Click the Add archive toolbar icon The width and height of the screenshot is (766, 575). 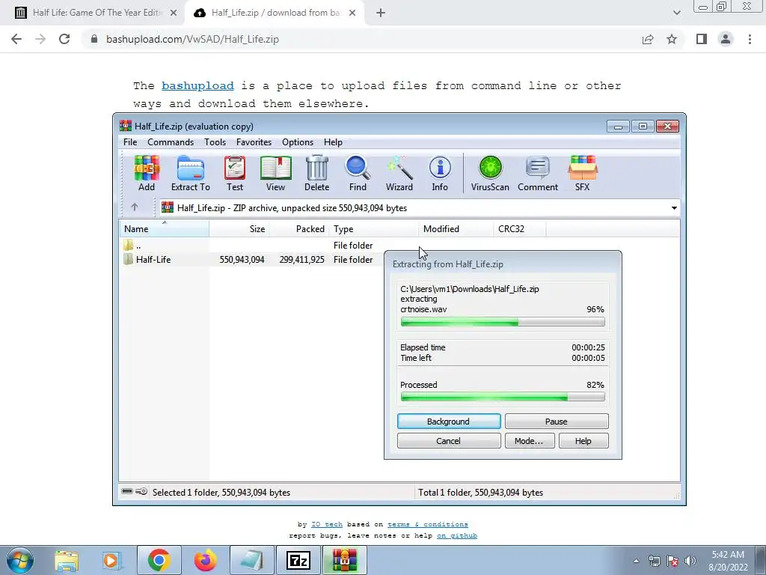coord(147,174)
